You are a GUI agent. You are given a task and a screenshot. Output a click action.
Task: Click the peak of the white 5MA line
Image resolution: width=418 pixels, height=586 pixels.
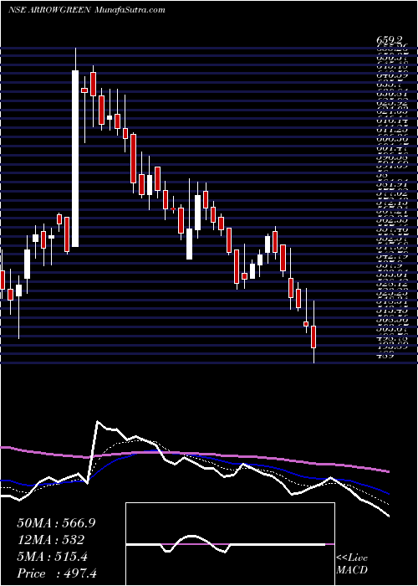pos(98,422)
